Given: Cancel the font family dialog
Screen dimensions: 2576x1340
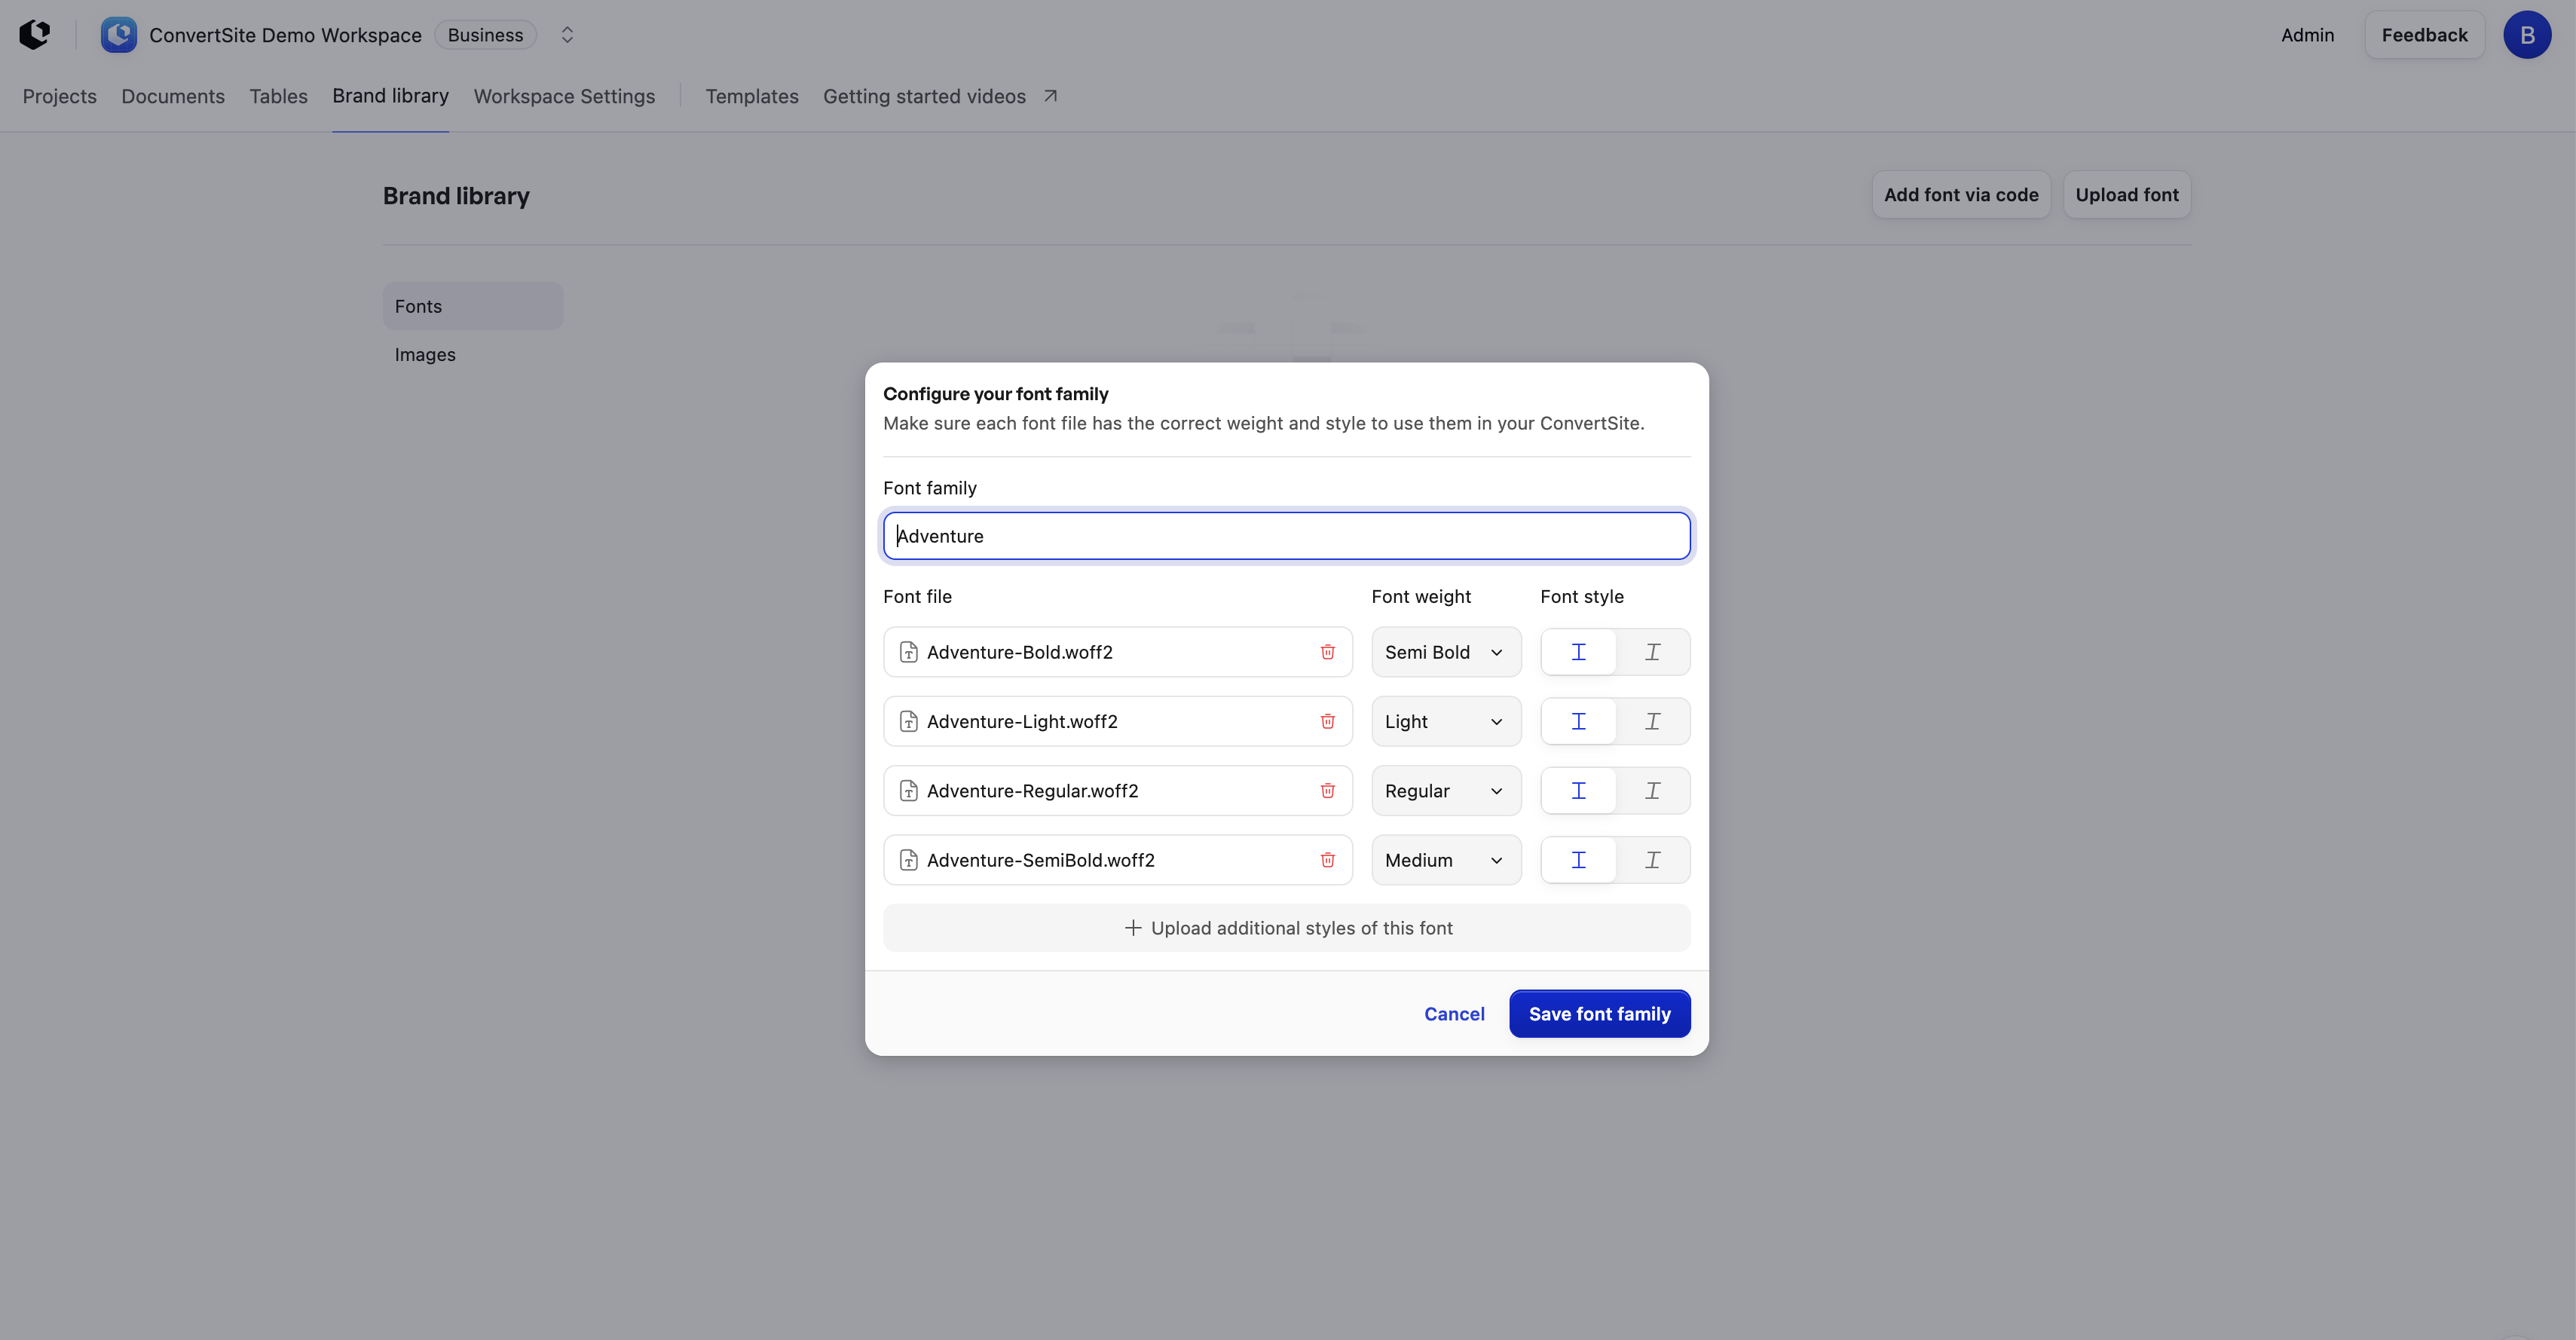Looking at the screenshot, I should click(x=1454, y=1014).
